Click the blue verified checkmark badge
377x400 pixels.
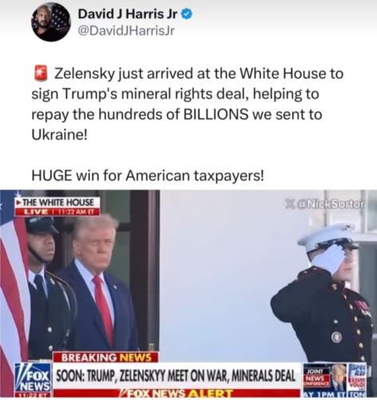(187, 14)
